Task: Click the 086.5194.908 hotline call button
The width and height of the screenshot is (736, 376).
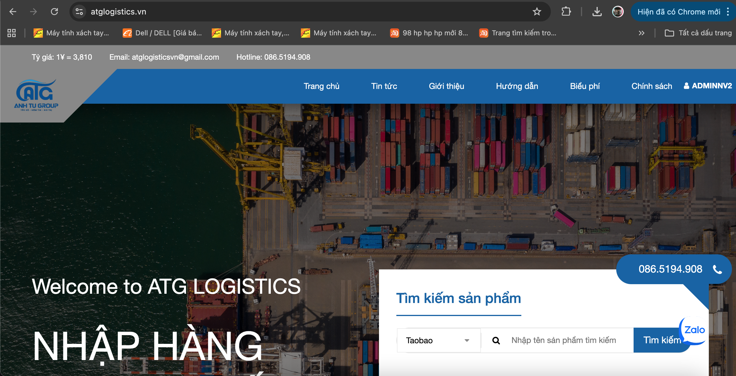Action: tap(674, 269)
